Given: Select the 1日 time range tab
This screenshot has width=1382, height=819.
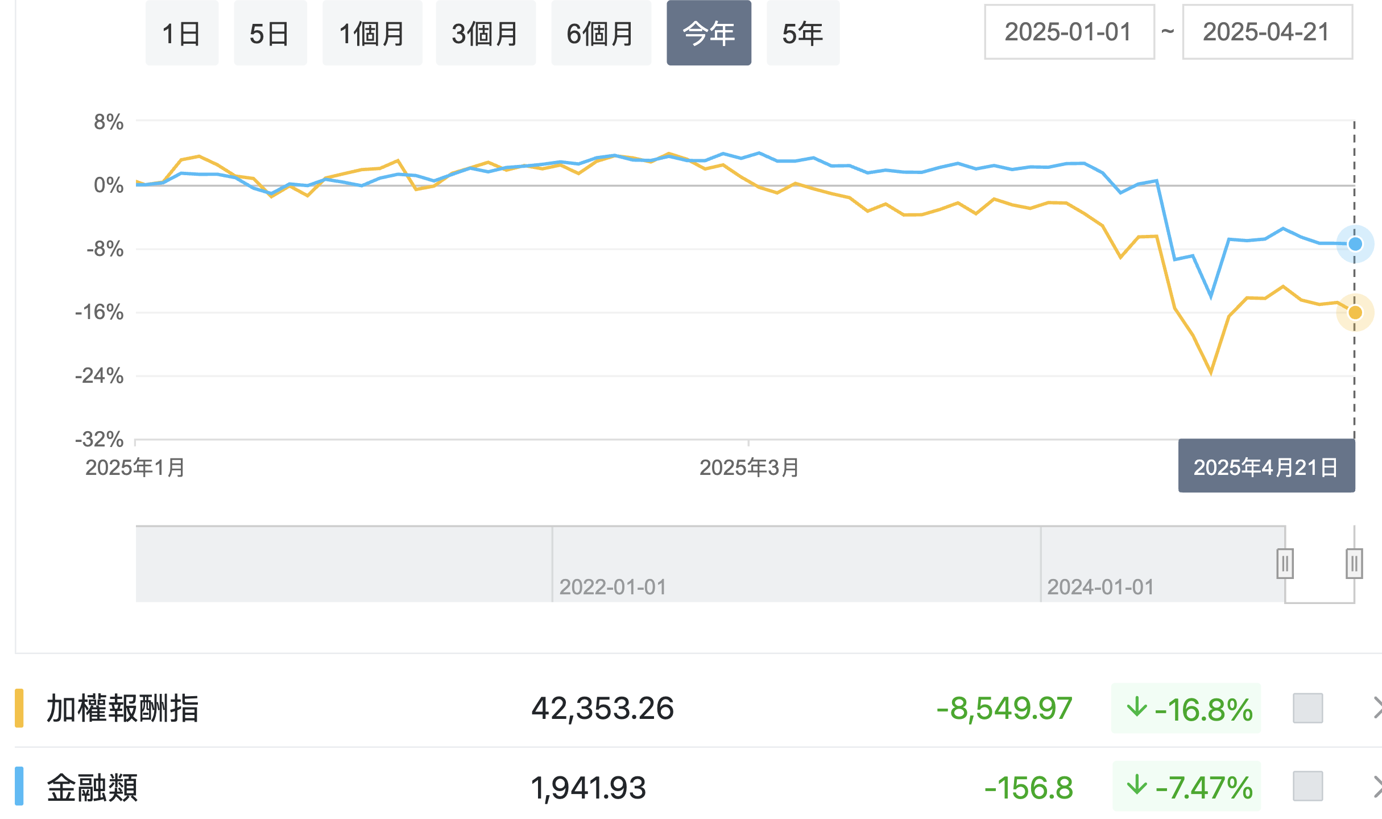Looking at the screenshot, I should [182, 33].
